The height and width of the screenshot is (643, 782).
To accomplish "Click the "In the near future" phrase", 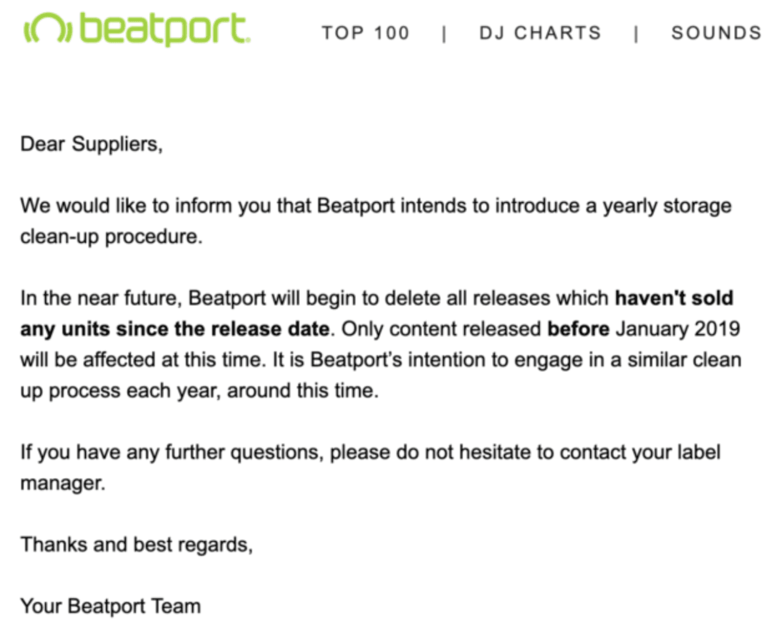I will pos(100,298).
